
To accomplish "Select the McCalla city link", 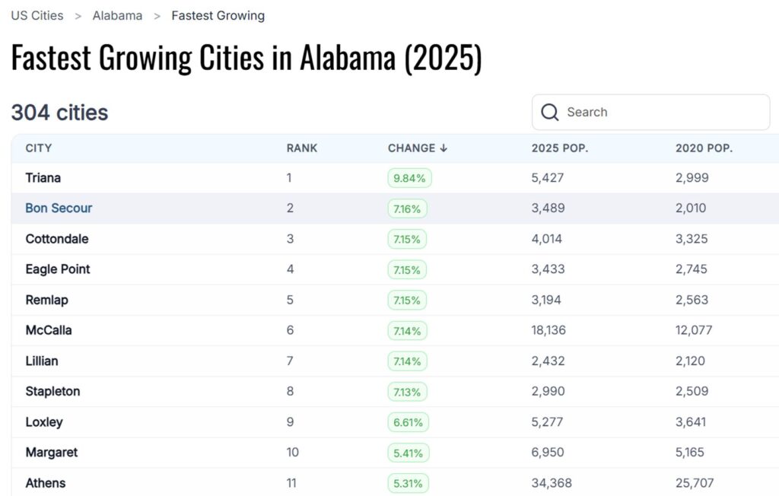I will click(49, 330).
